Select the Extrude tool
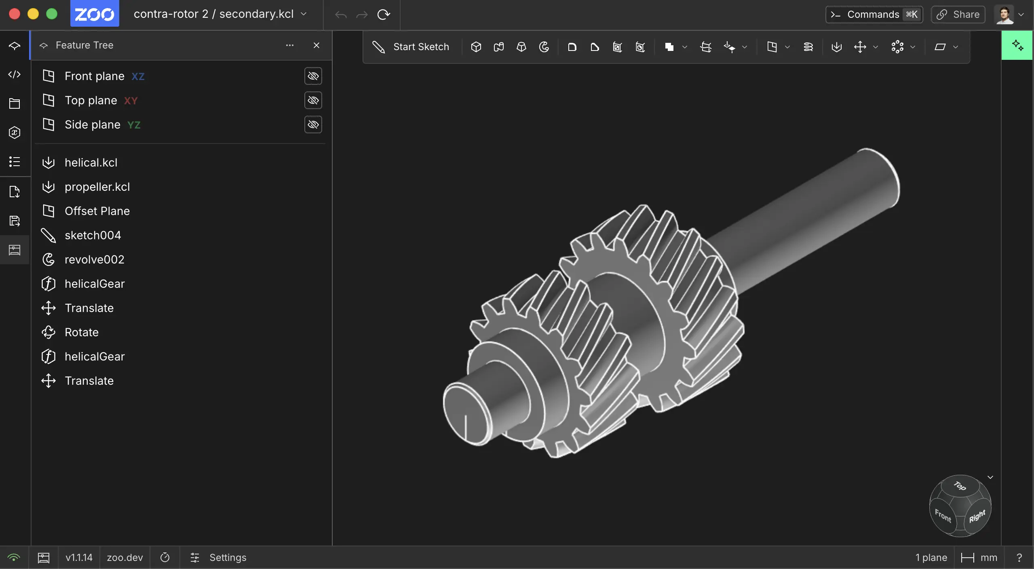 tap(476, 47)
